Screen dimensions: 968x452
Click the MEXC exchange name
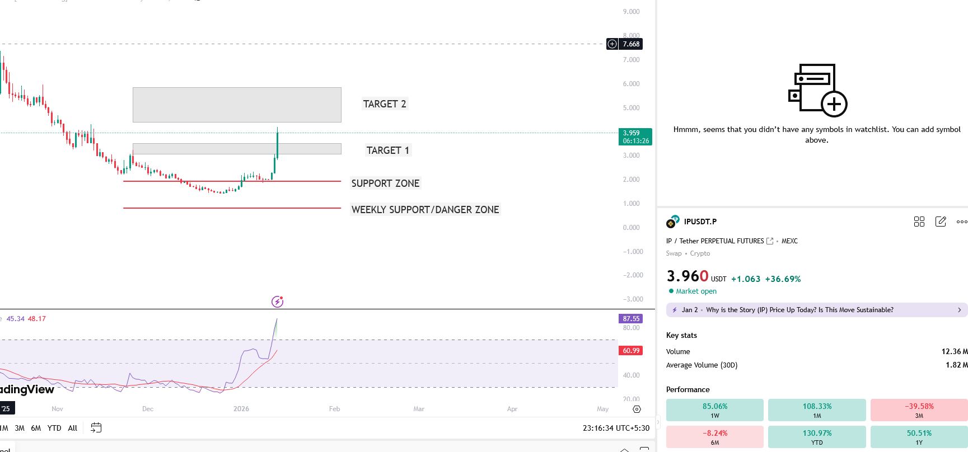coord(789,241)
